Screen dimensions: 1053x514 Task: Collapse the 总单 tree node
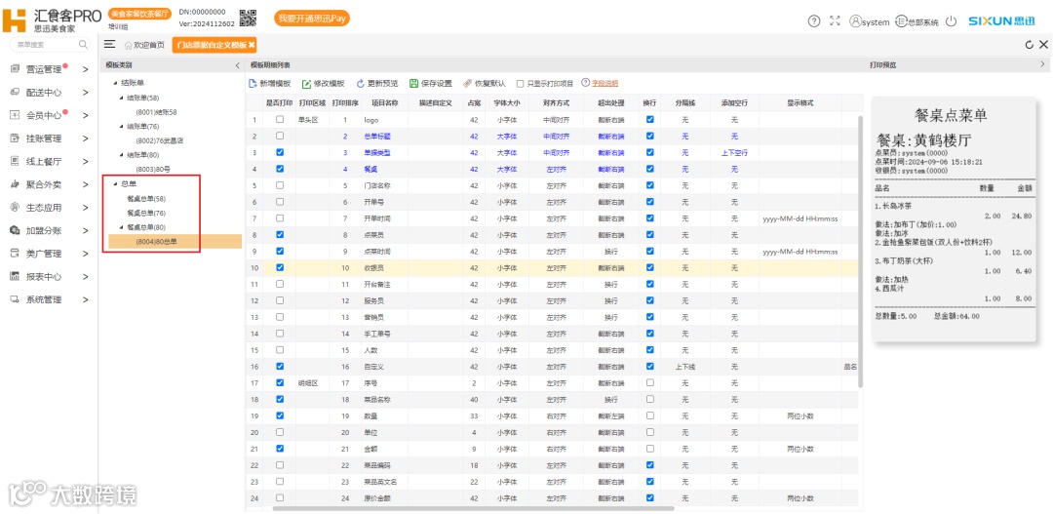[x=115, y=183]
